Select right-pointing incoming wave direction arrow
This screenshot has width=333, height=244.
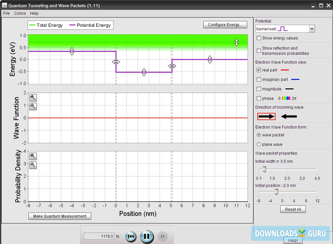[x=266, y=116]
